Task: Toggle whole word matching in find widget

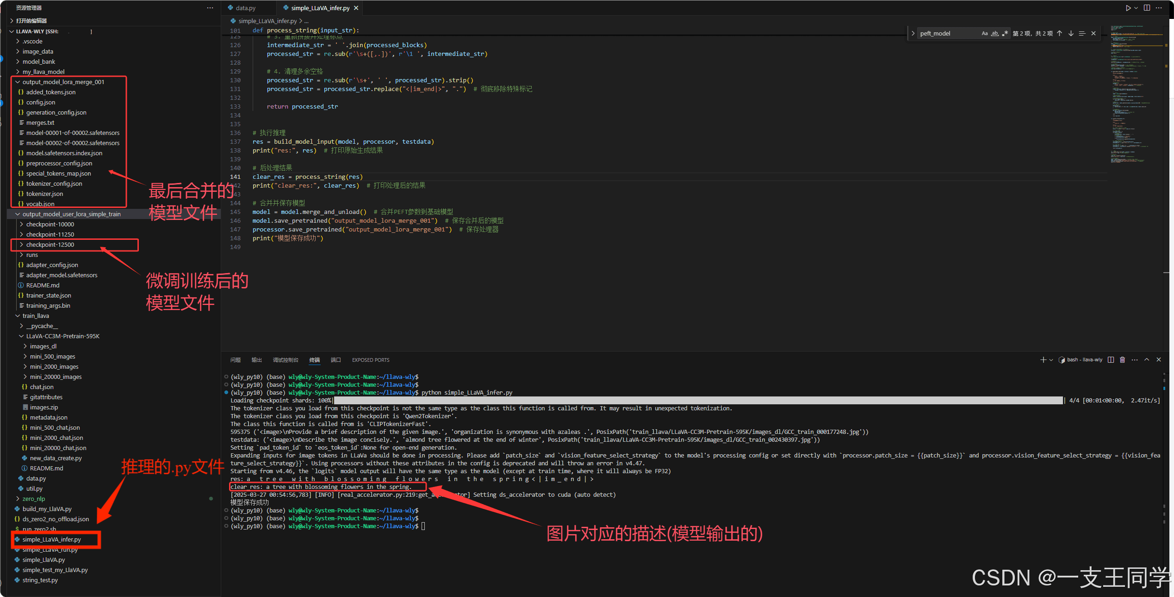Action: tap(994, 33)
